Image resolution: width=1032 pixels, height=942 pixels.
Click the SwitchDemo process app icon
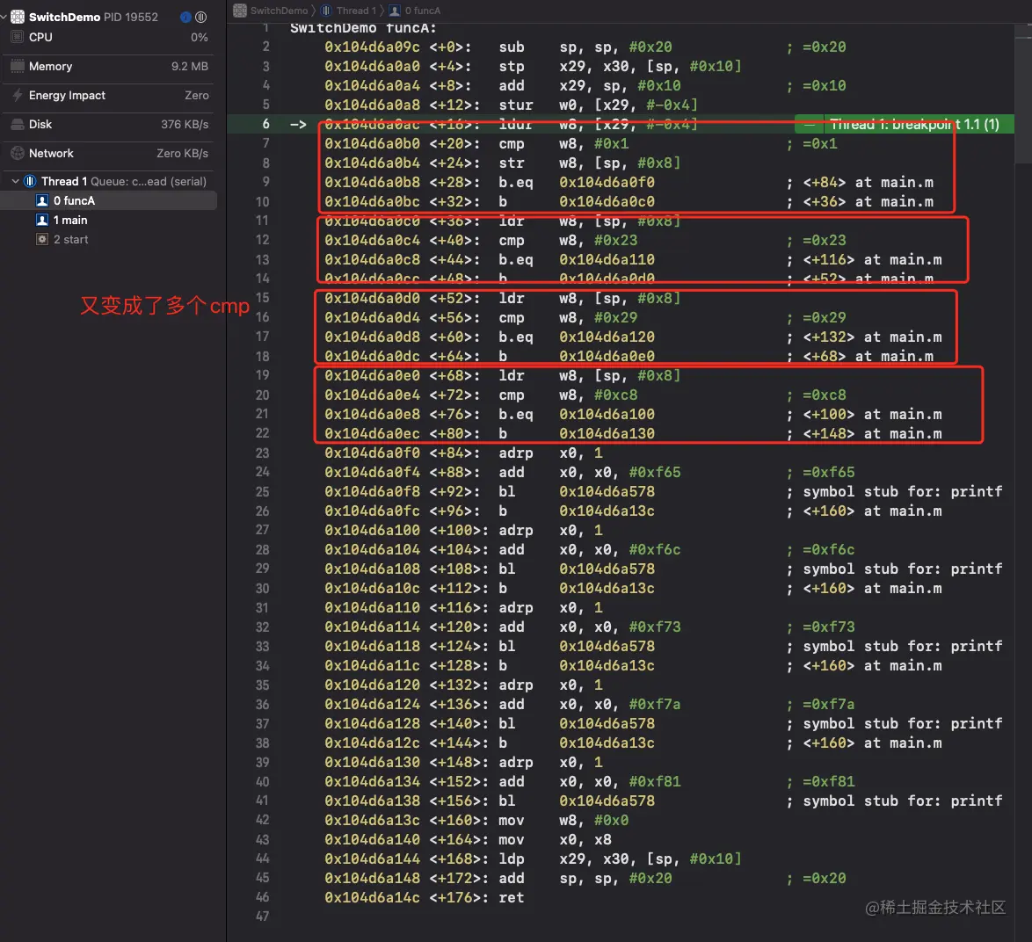coord(17,17)
